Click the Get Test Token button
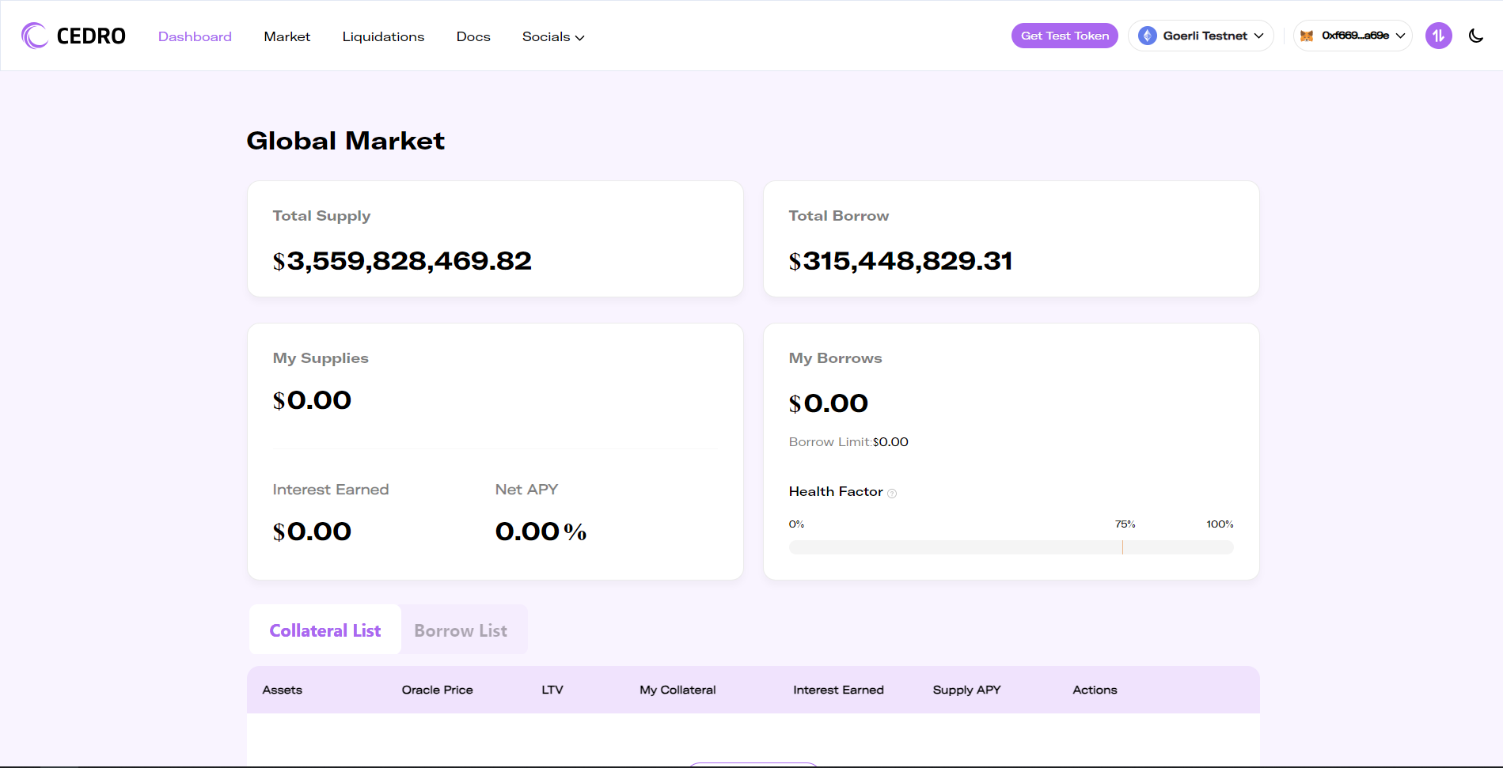1503x768 pixels. [1065, 36]
